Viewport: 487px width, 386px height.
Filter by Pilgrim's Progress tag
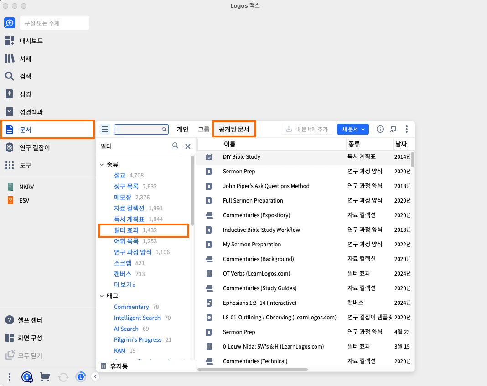138,339
